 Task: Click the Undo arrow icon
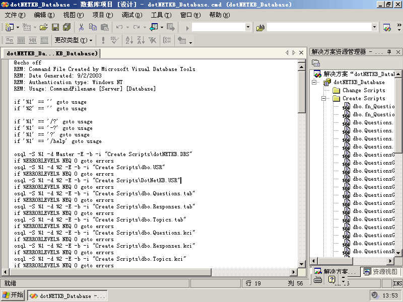(119, 27)
